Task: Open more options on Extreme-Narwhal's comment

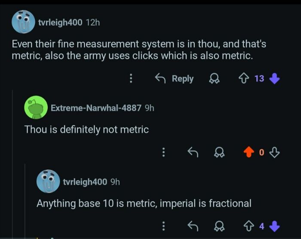Action: (163, 152)
